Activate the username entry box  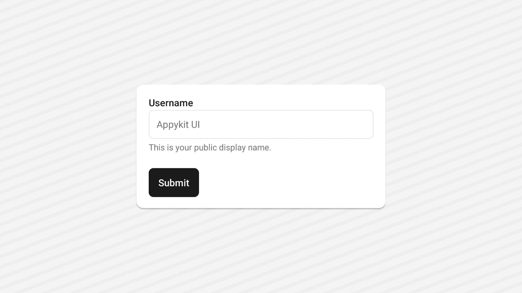(261, 125)
